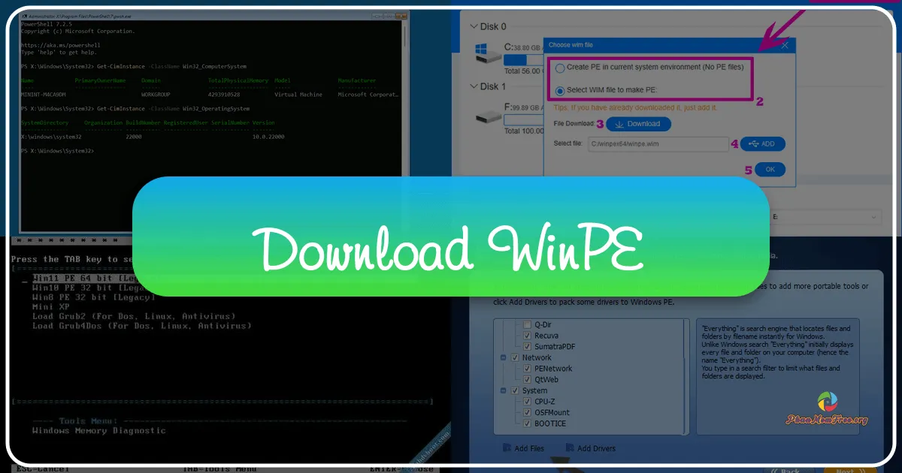Collapse the System tree branch
The image size is (902, 473).
coord(503,391)
